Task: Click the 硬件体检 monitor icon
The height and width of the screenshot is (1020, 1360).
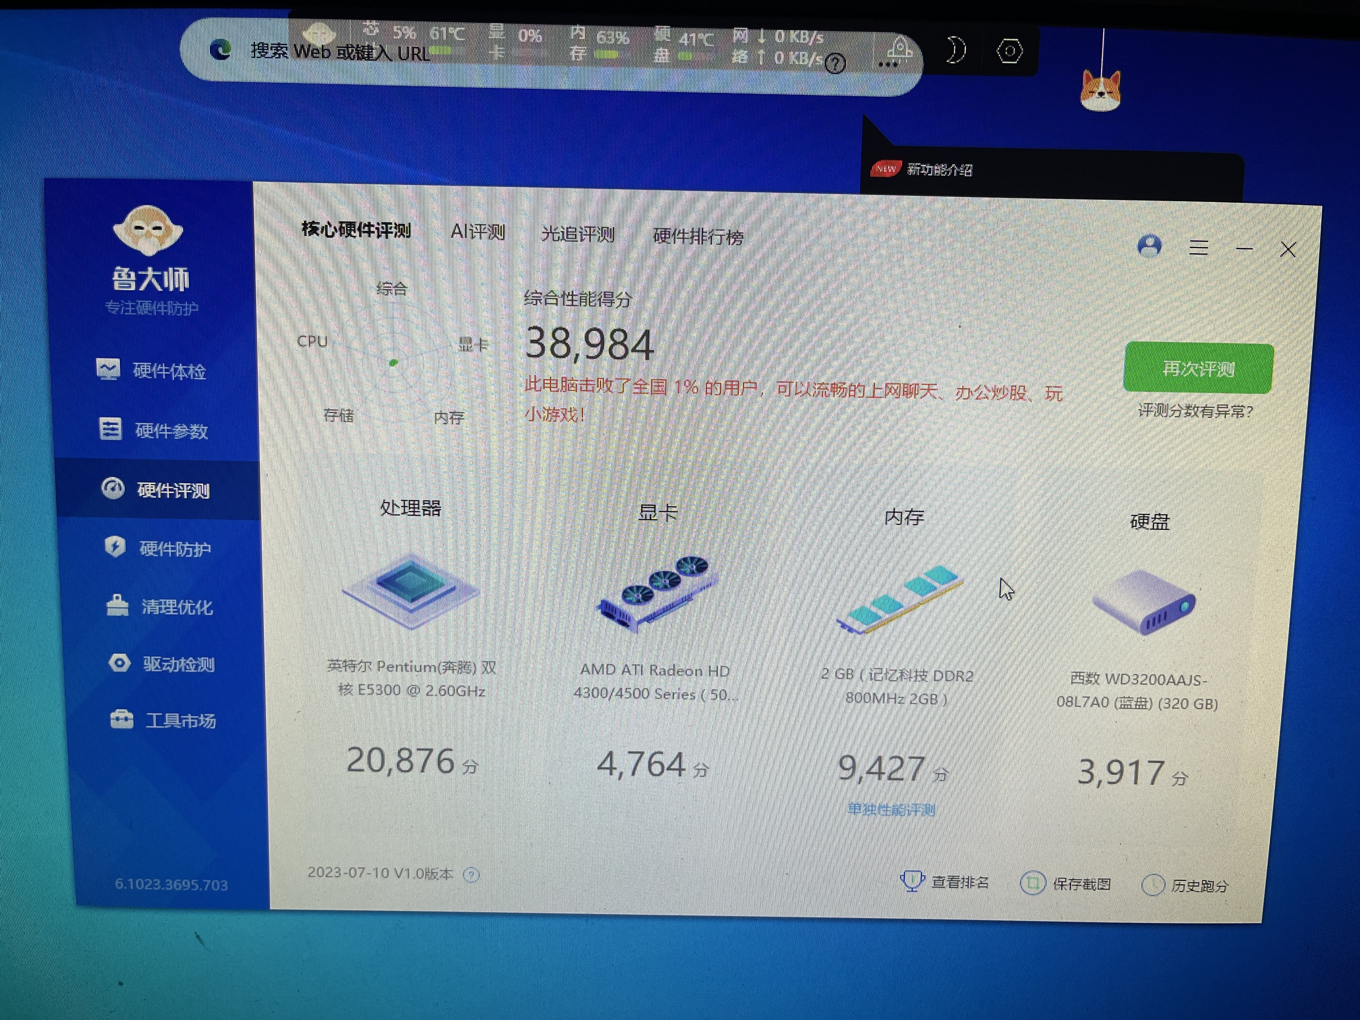Action: (108, 369)
